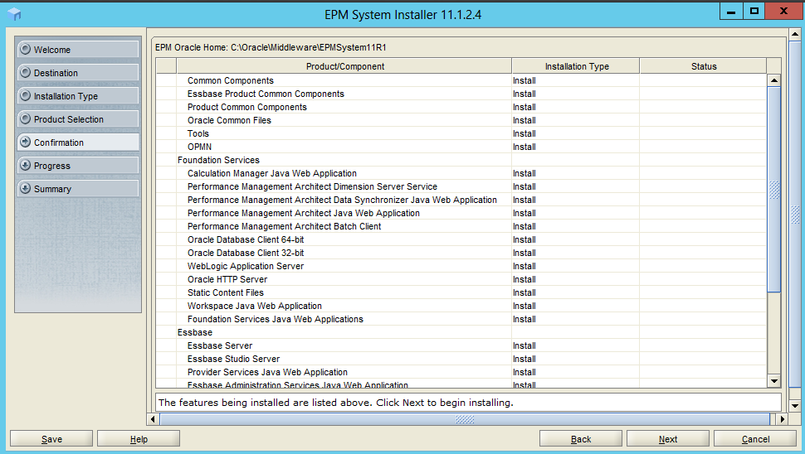Screen dimensions: 805x454
Task: Select the Summary step label
Action: pos(52,189)
